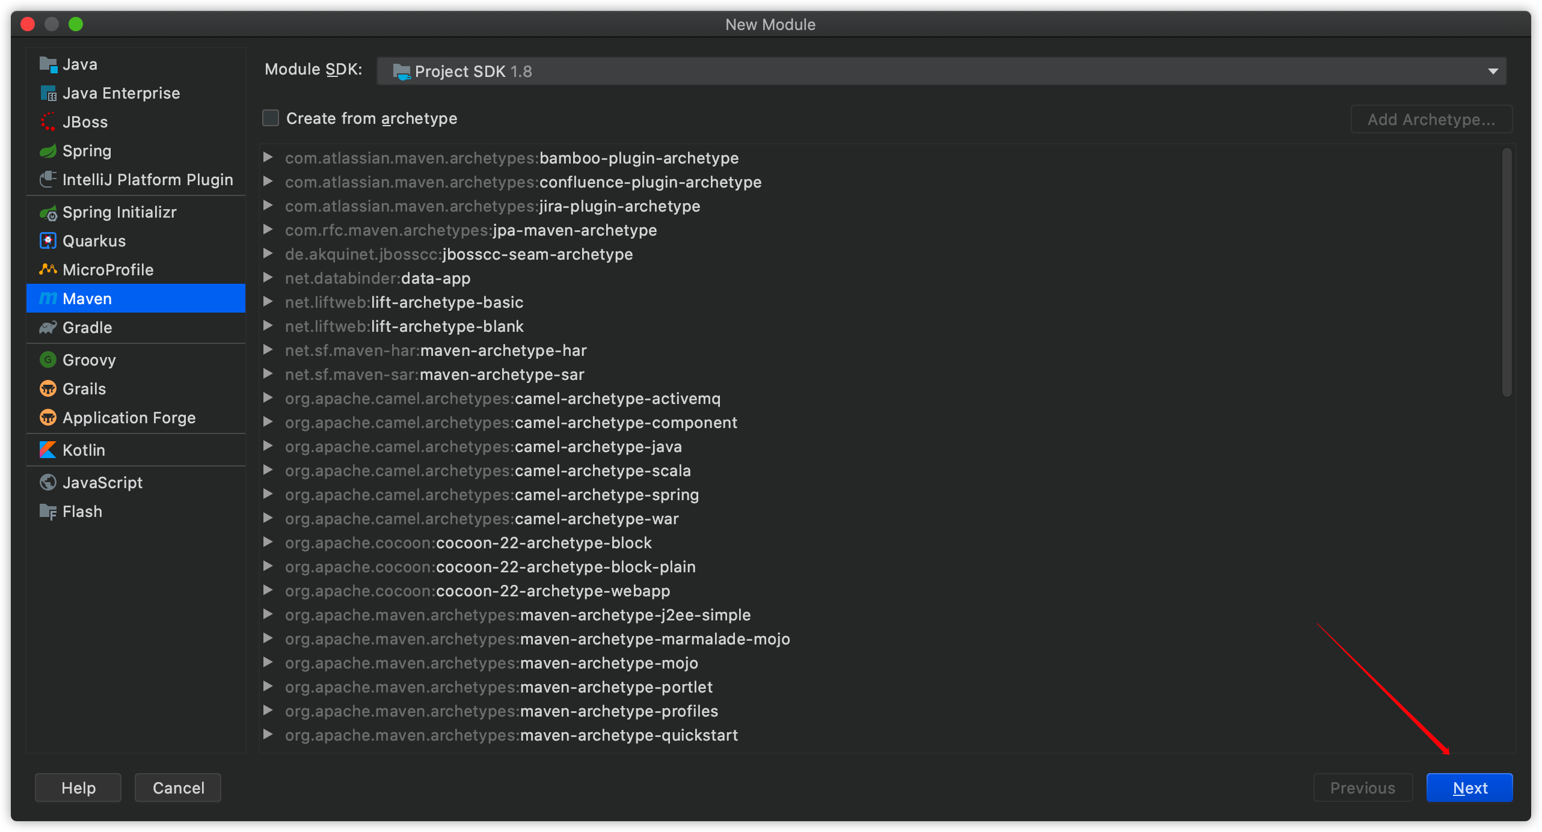The height and width of the screenshot is (832, 1542).
Task: Expand cocoon-22-archetype-webapp node
Action: coord(268,590)
